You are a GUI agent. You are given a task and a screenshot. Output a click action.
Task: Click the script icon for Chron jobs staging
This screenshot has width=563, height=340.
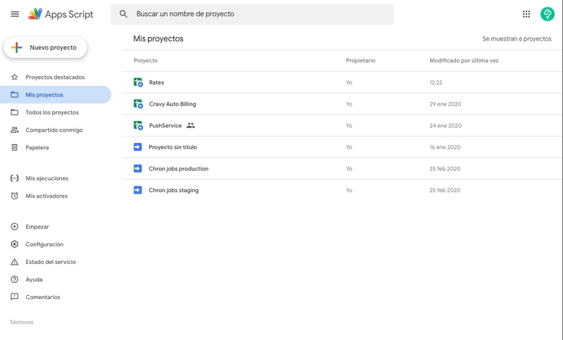click(x=137, y=190)
